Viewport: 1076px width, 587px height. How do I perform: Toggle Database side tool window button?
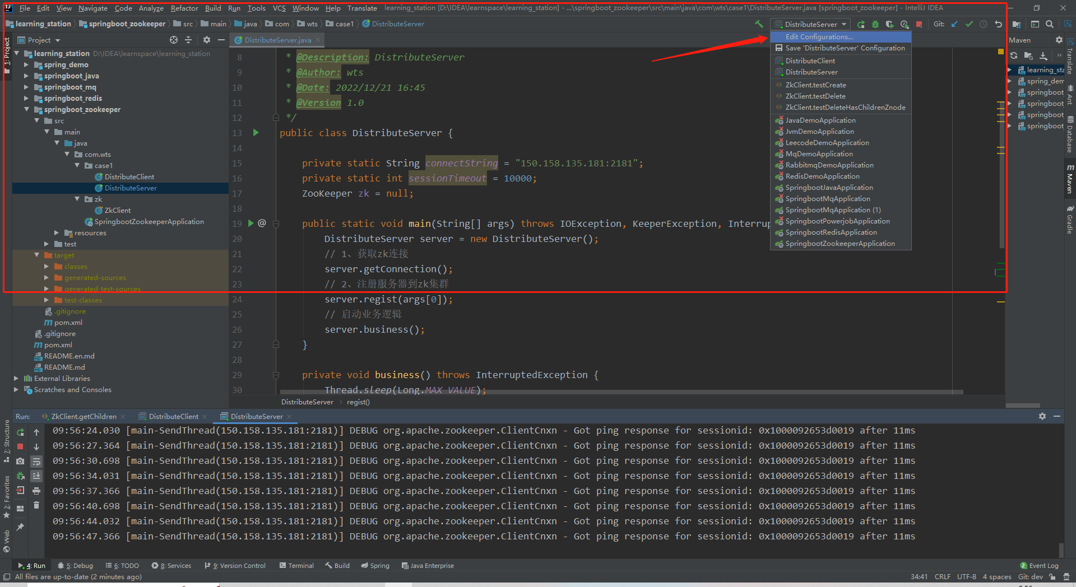(1070, 134)
